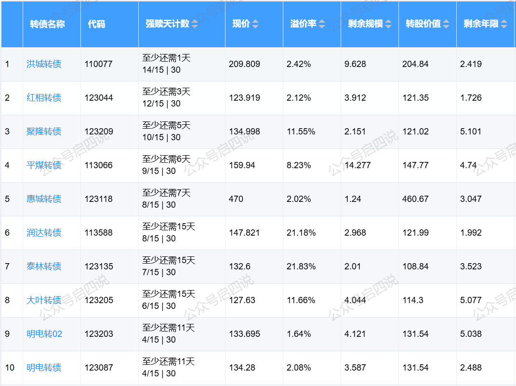
Task: Click the 聚隆转债 bond name
Action: tap(44, 132)
